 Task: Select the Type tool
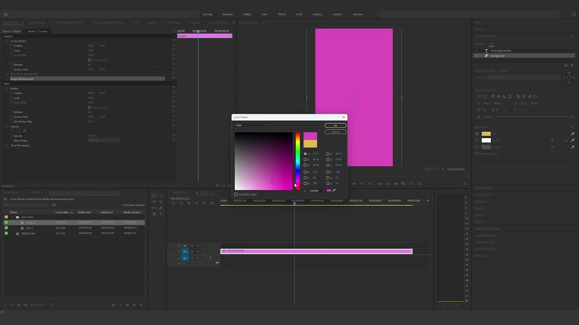tap(161, 214)
